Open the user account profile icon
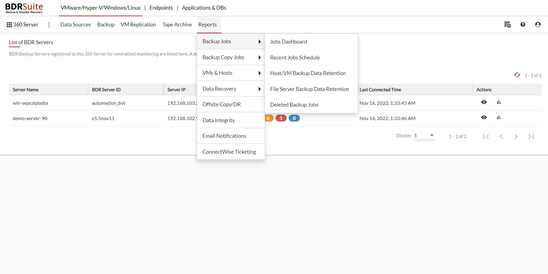The width and height of the screenshot is (548, 274). click(x=538, y=25)
